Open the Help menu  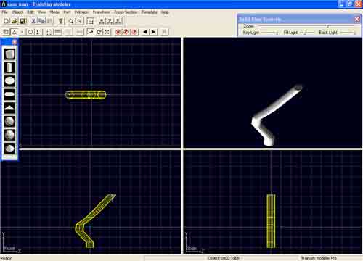165,12
